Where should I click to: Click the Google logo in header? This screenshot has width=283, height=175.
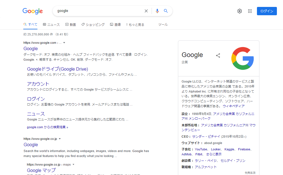[x=33, y=11]
